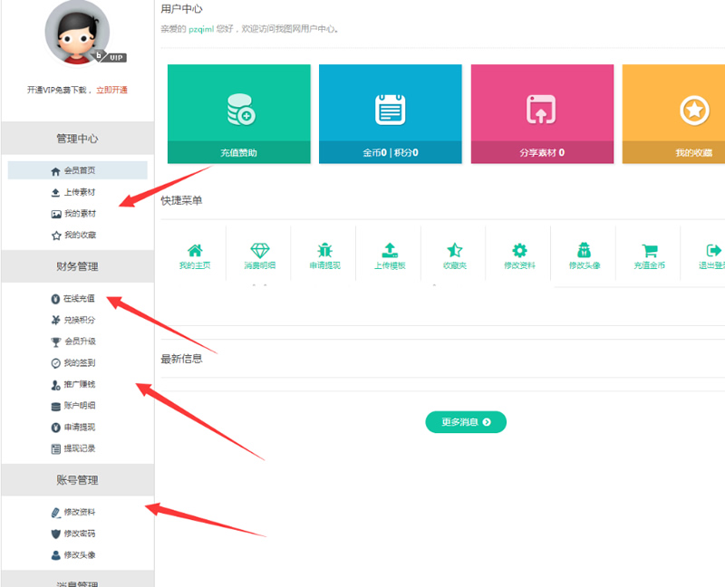The width and height of the screenshot is (725, 587).
Task: Open the 收藏夹 star icon
Action: pyautogui.click(x=453, y=252)
